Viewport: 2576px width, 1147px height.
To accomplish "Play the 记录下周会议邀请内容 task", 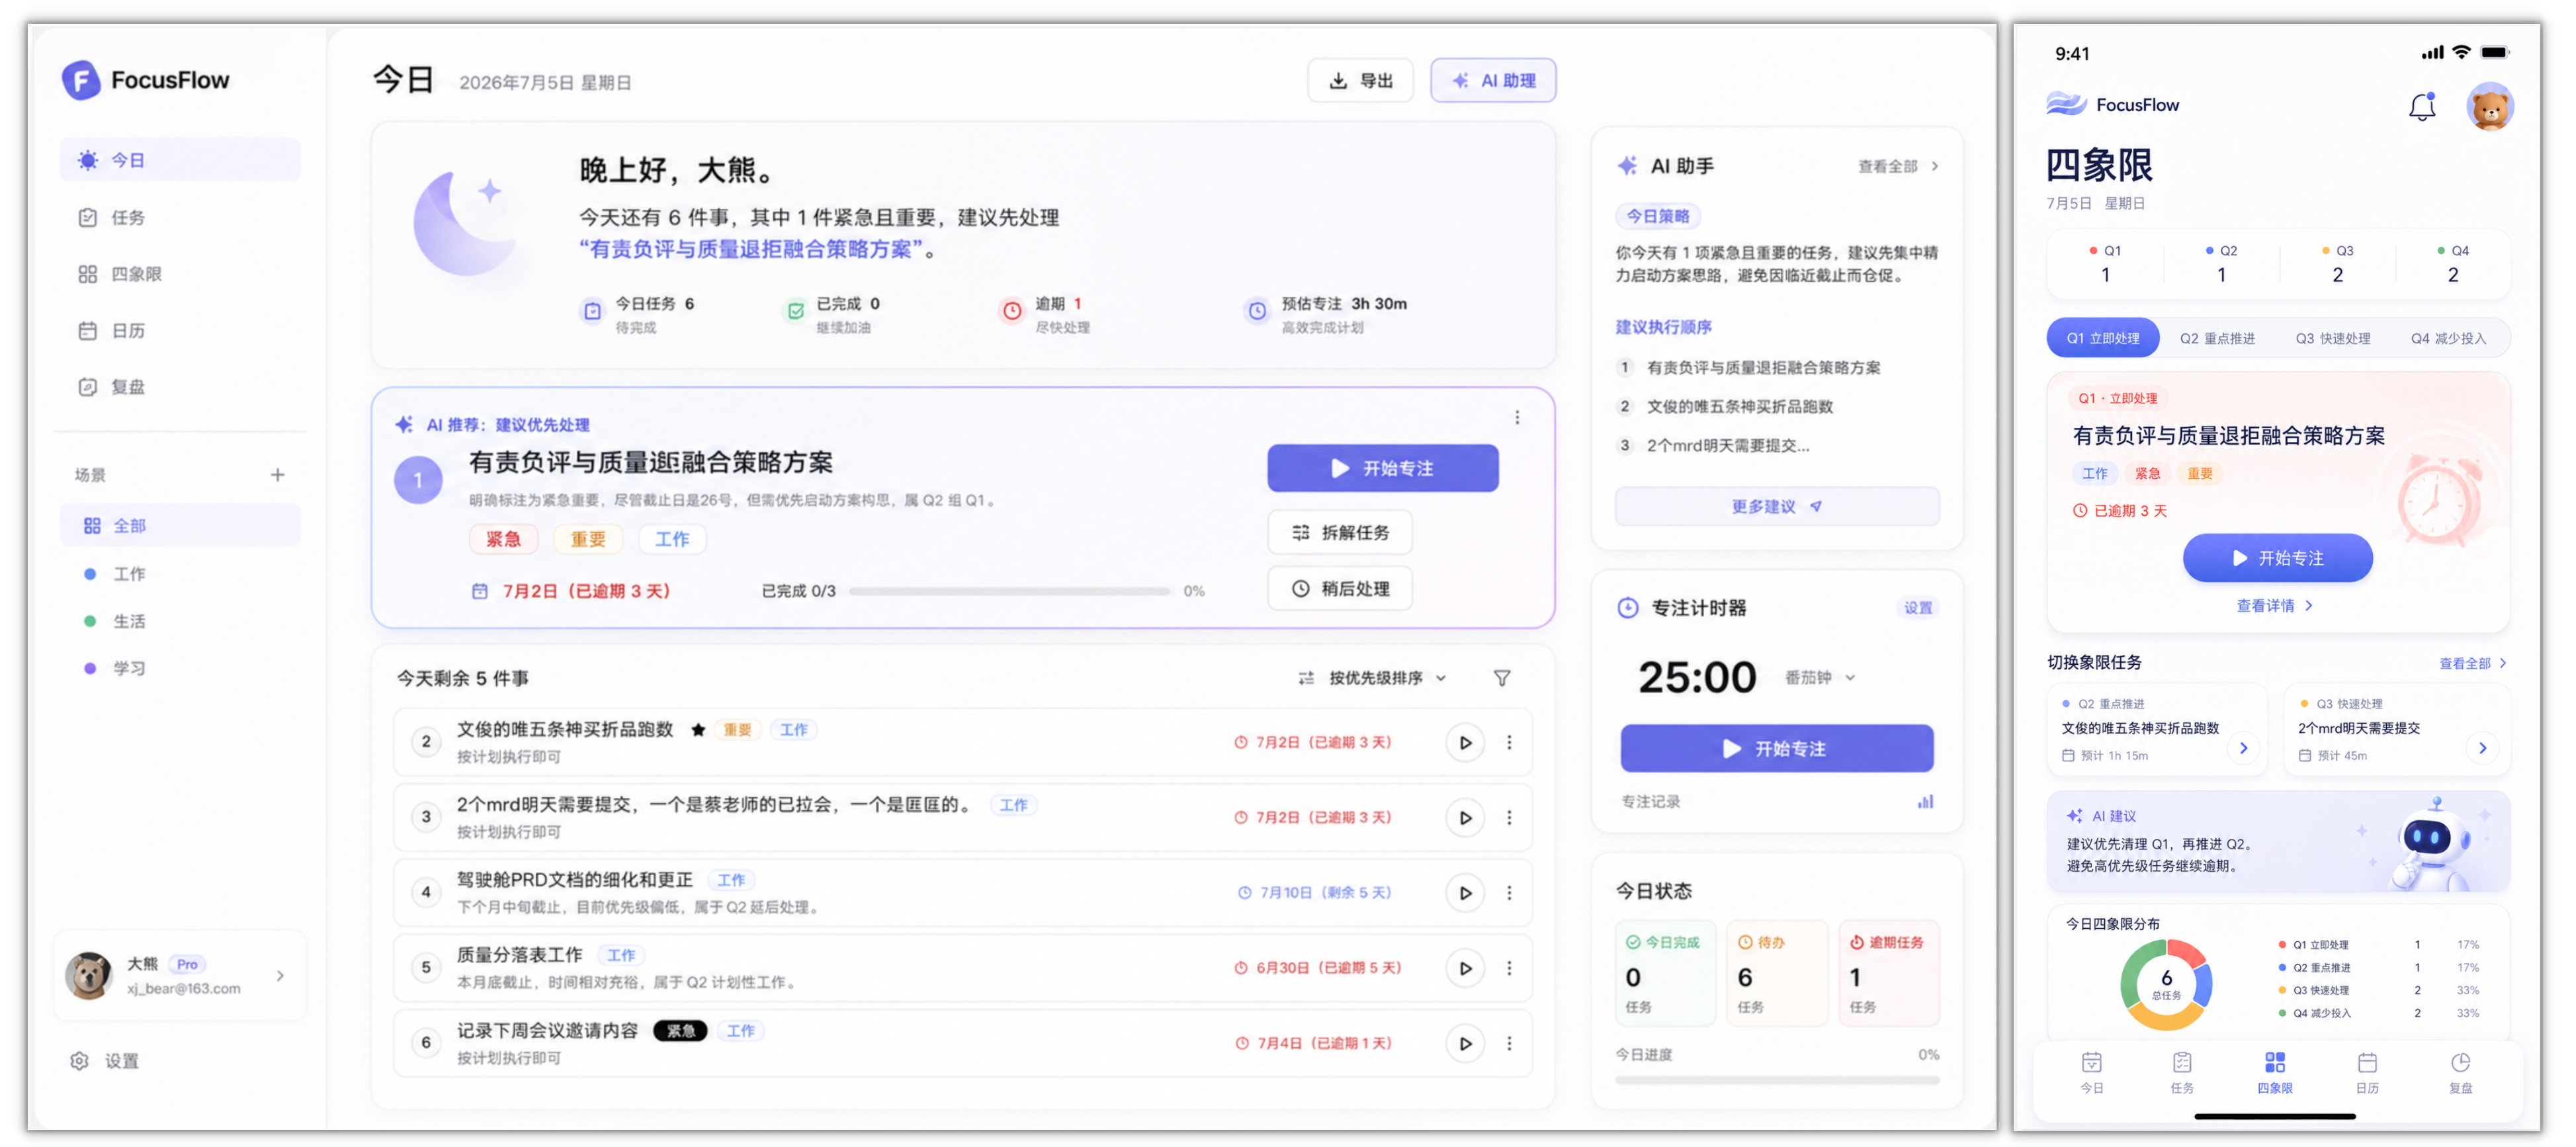I will [1465, 1043].
